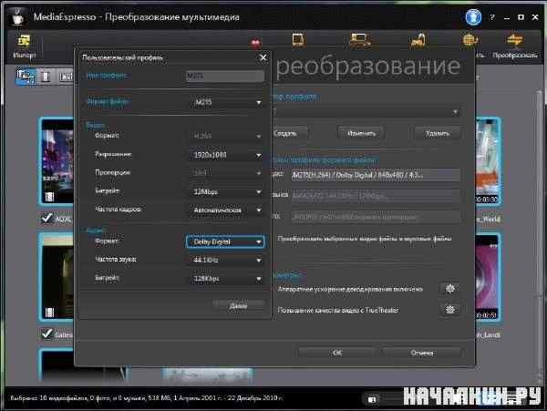
Task: Open hardware acceleration settings gear icon
Action: [450, 289]
